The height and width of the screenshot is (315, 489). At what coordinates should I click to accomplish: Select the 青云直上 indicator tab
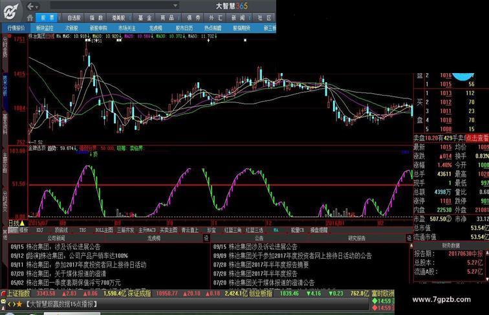point(190,230)
